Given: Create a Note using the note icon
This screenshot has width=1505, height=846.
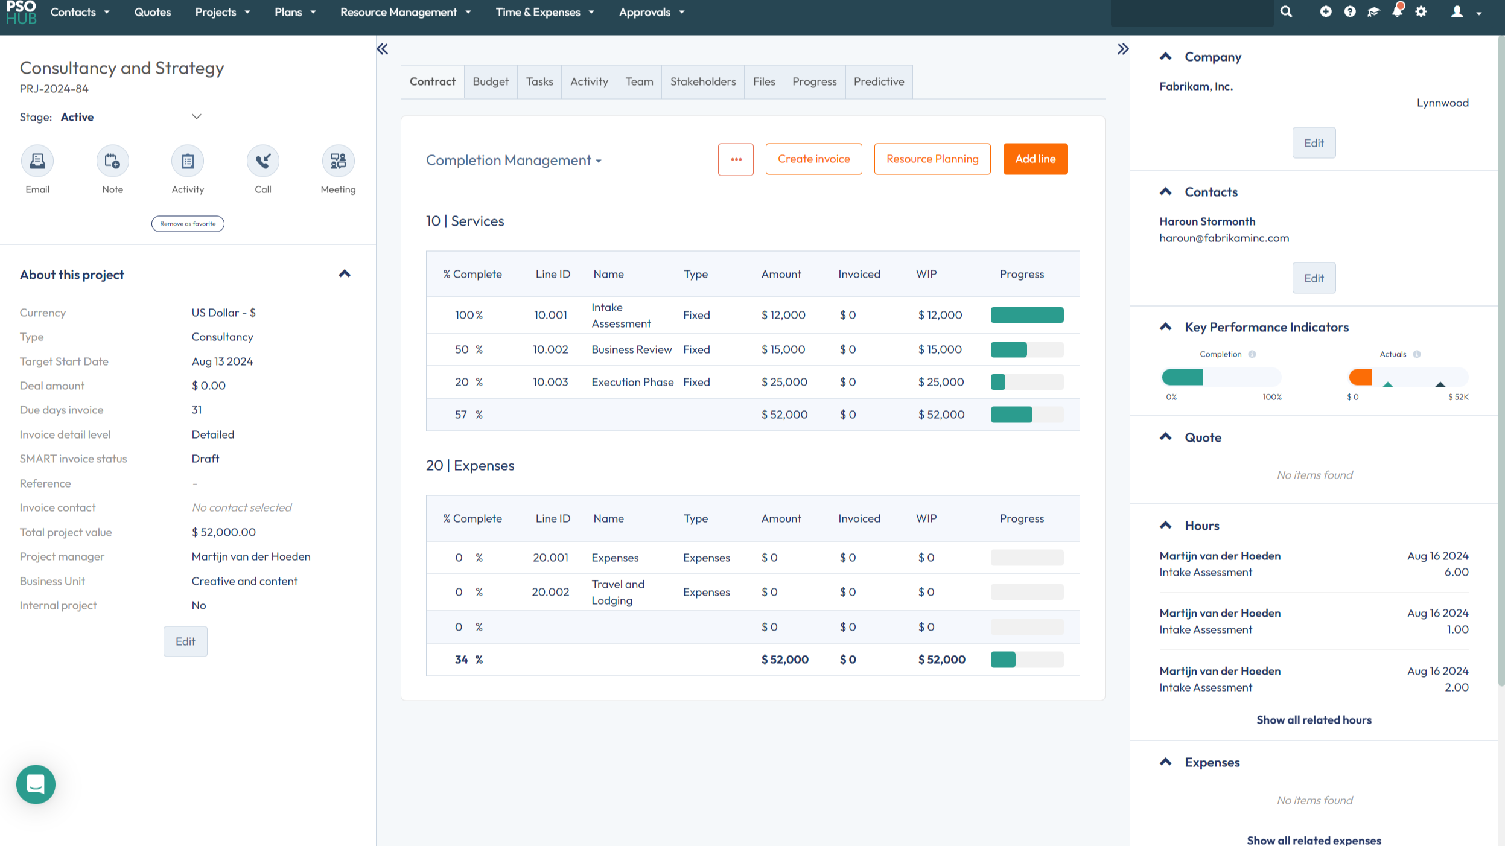Looking at the screenshot, I should point(112,161).
